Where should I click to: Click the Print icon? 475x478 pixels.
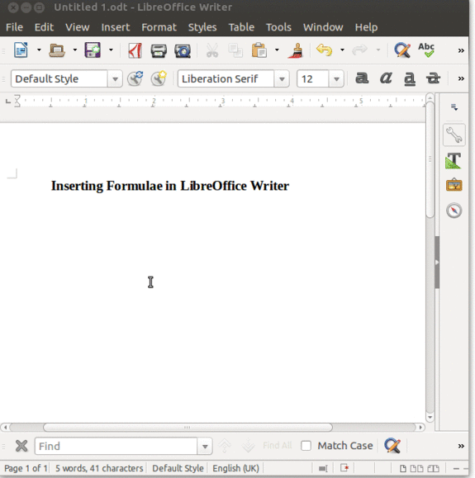click(x=159, y=50)
